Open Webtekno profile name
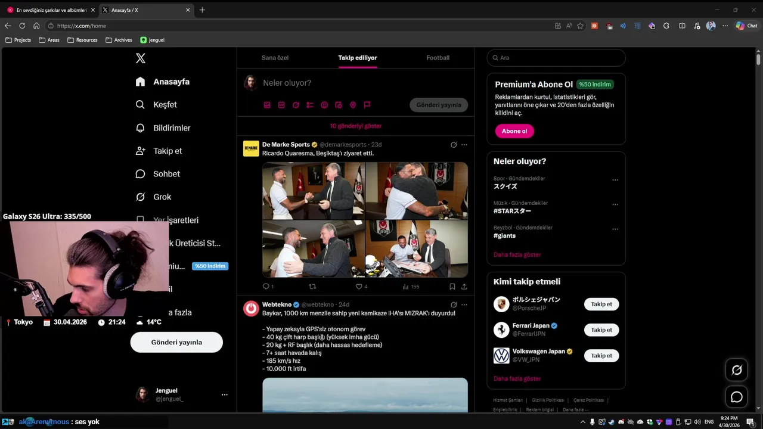Image resolution: width=763 pixels, height=429 pixels. 277,305
